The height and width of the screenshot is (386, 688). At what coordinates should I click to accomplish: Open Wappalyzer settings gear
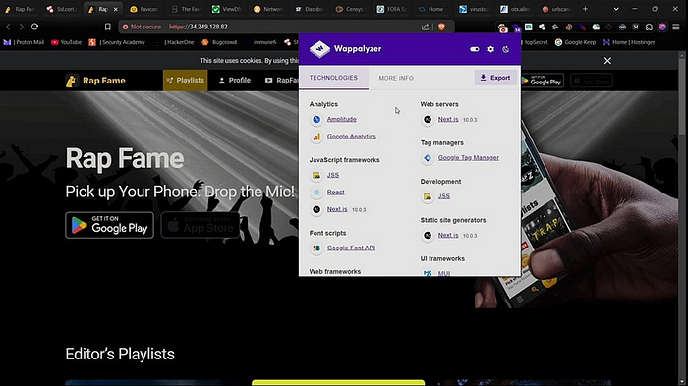[x=491, y=49]
